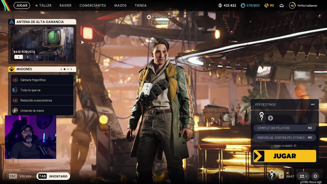The height and width of the screenshot is (184, 327).
Task: Click the VER DESTINOS label
Action: click(x=265, y=105)
